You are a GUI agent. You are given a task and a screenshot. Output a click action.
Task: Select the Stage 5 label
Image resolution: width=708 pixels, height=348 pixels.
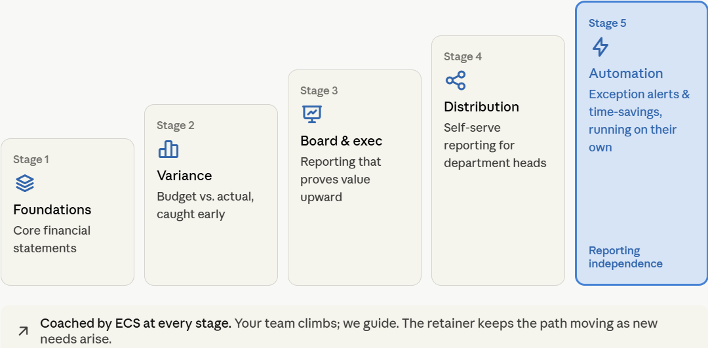[607, 23]
